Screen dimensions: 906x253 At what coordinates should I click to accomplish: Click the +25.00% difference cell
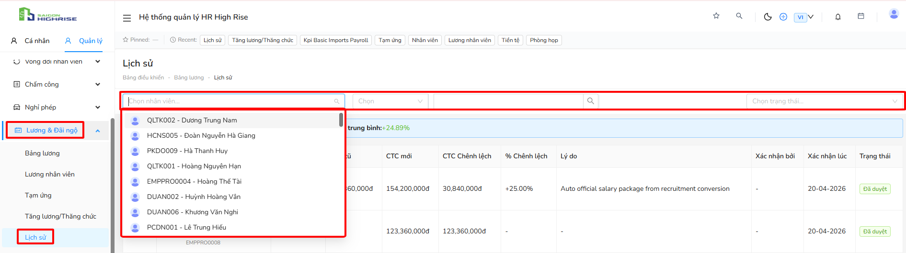(519, 188)
